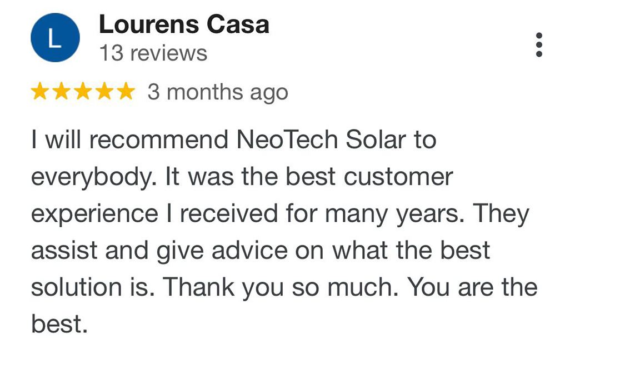Click the word "customer" in second line

398,177
